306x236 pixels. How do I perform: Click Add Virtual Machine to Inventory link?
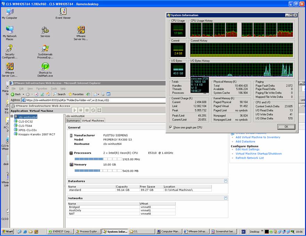[258, 137]
